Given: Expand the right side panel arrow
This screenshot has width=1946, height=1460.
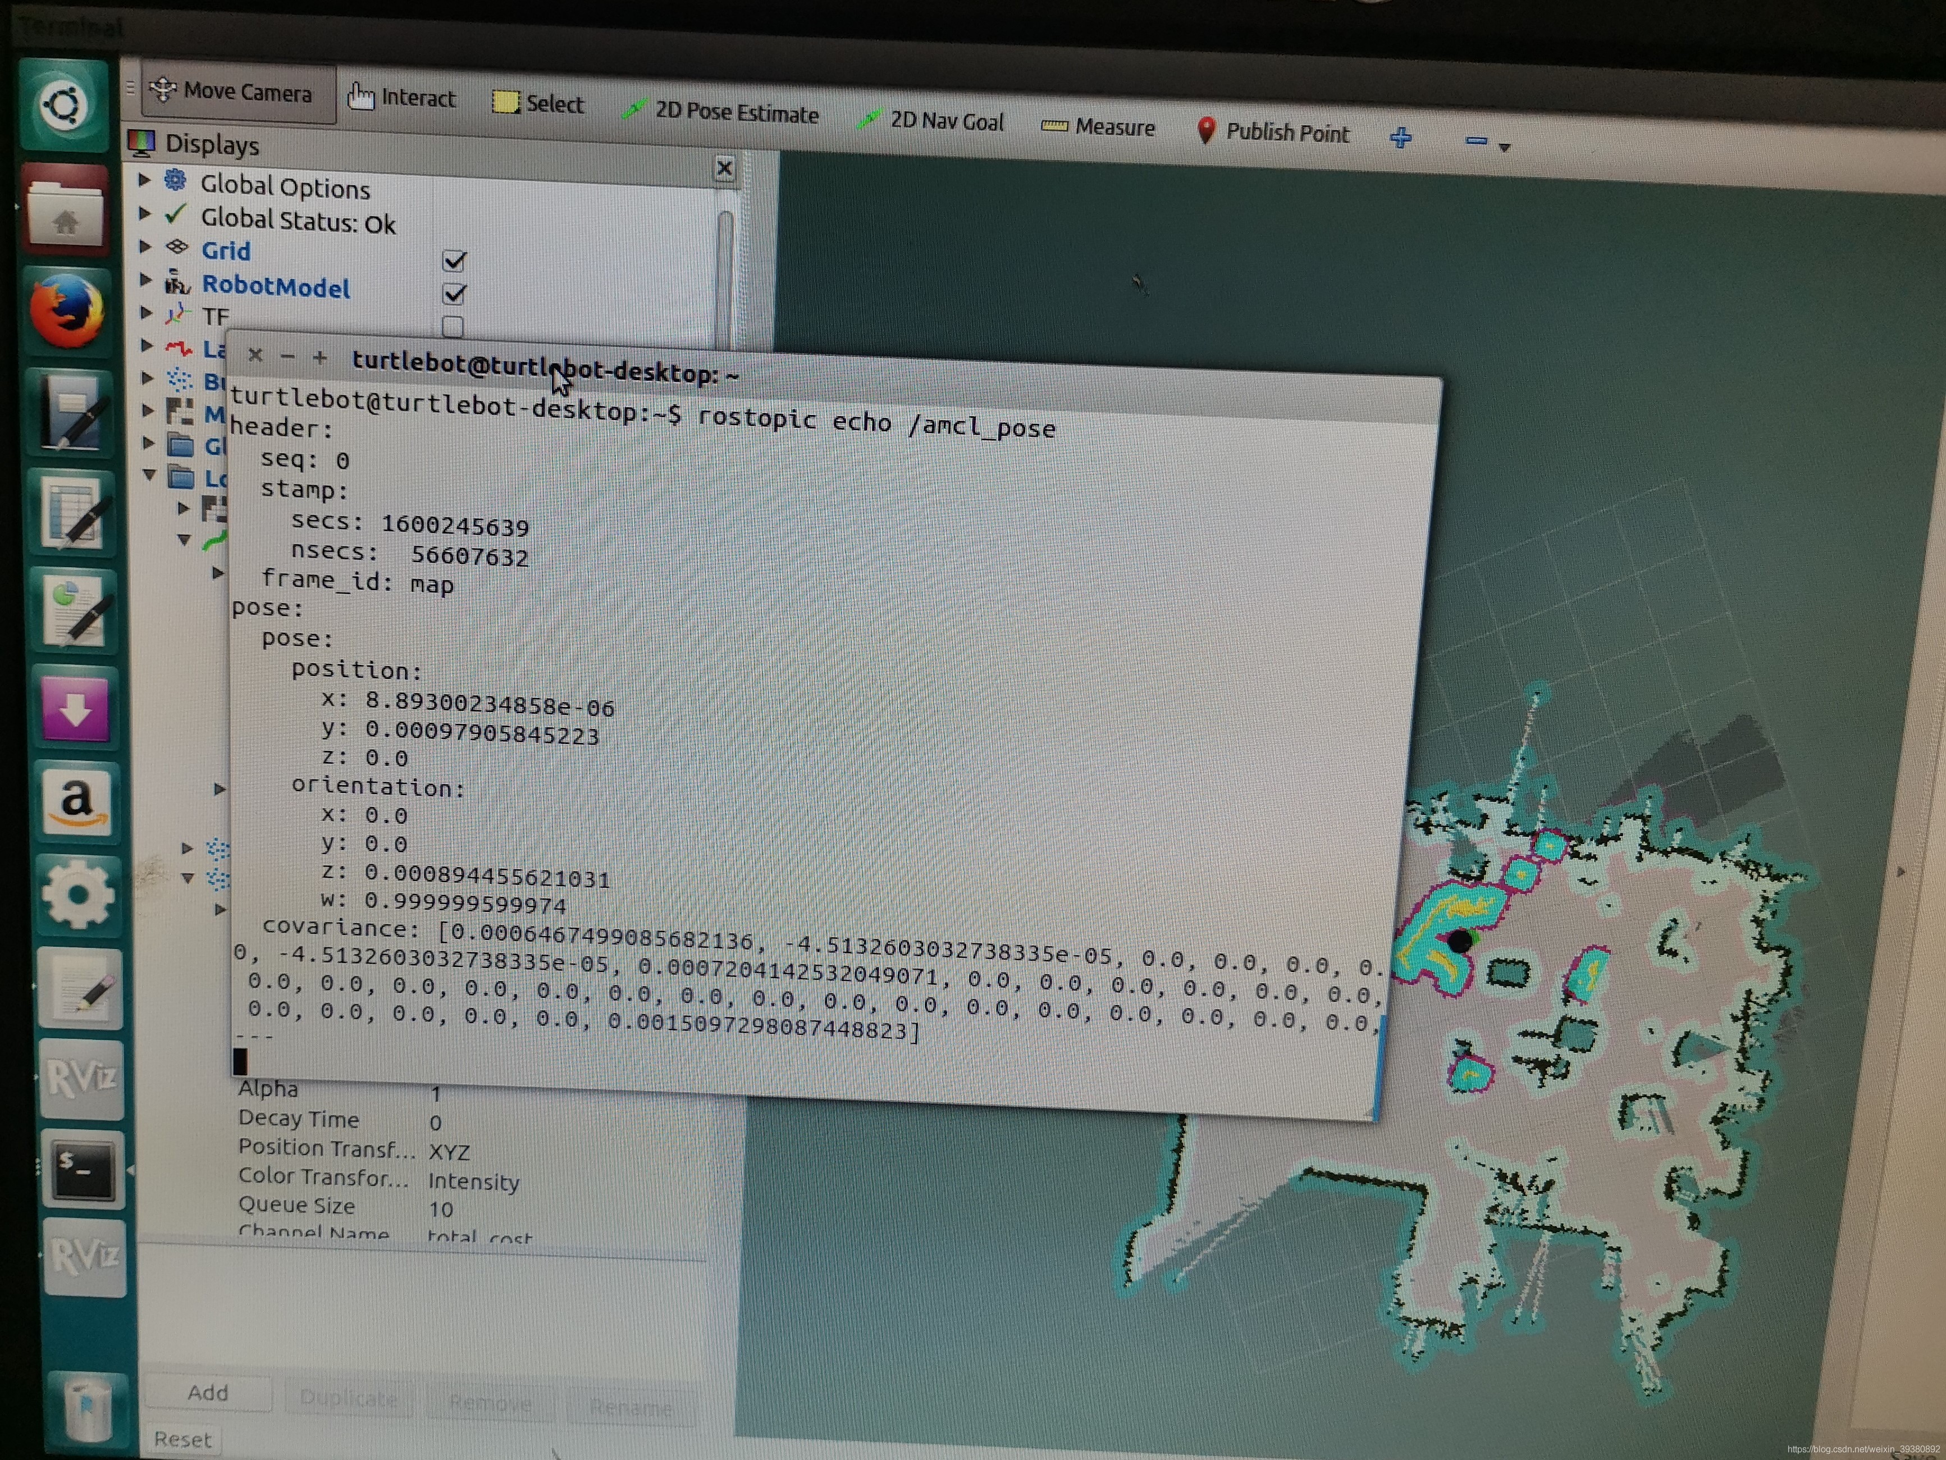Looking at the screenshot, I should coord(1901,872).
